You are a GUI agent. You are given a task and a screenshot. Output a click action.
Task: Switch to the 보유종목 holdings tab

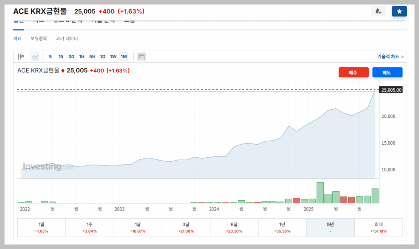click(38, 38)
